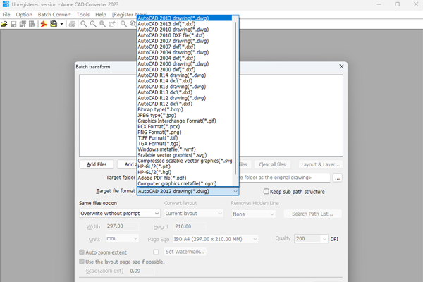
Task: Click the Pan view toolbar icon
Action: [x=111, y=24]
